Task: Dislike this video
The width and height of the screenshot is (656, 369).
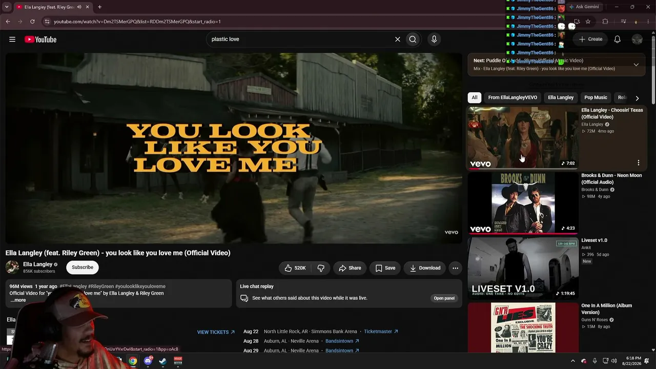Action: click(x=321, y=268)
